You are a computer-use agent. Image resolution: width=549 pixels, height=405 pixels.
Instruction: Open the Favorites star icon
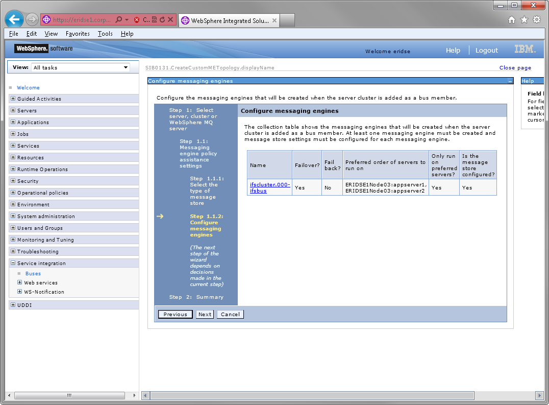[524, 19]
